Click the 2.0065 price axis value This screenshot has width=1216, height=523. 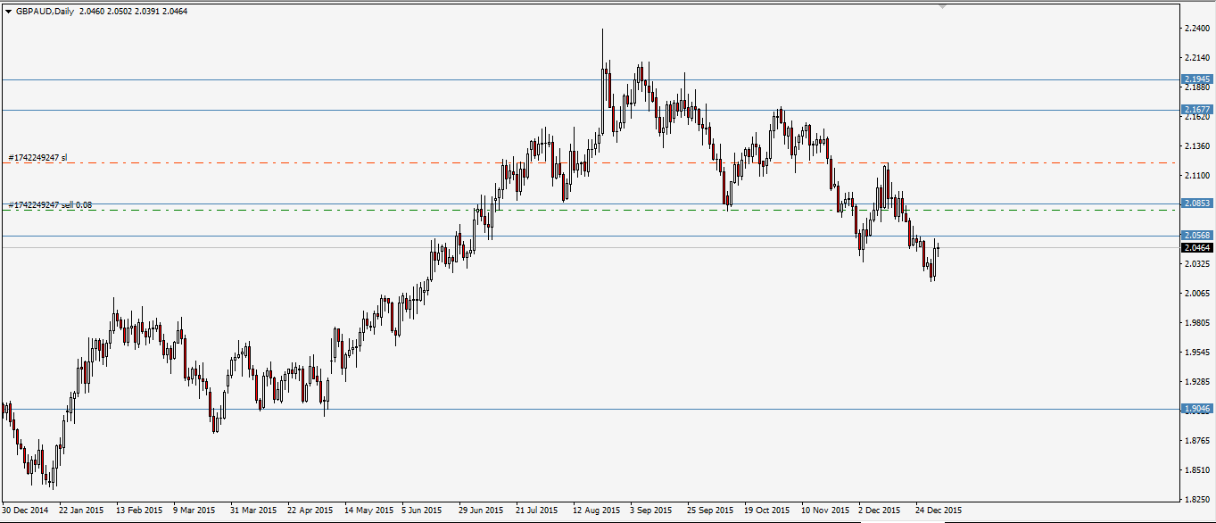point(1197,294)
